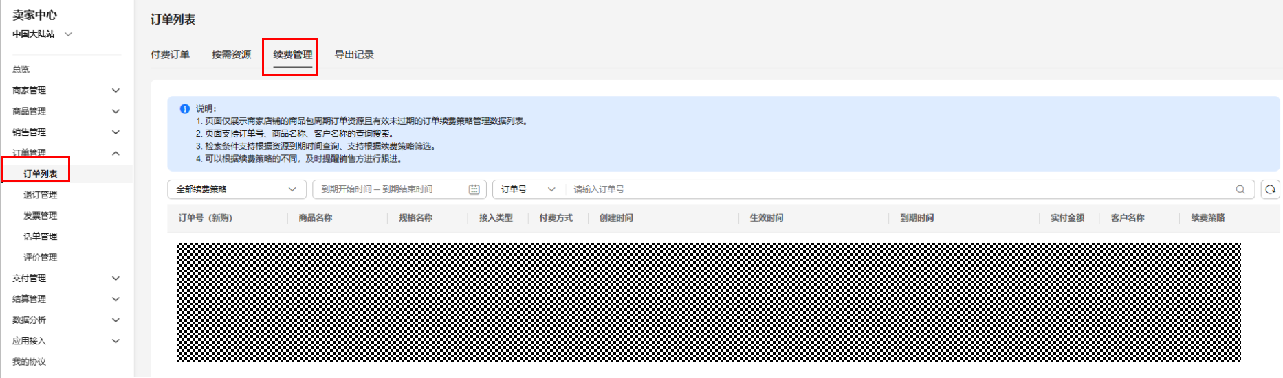Open 评价管理 in the sidebar
This screenshot has height=378, width=1283.
(x=41, y=257)
